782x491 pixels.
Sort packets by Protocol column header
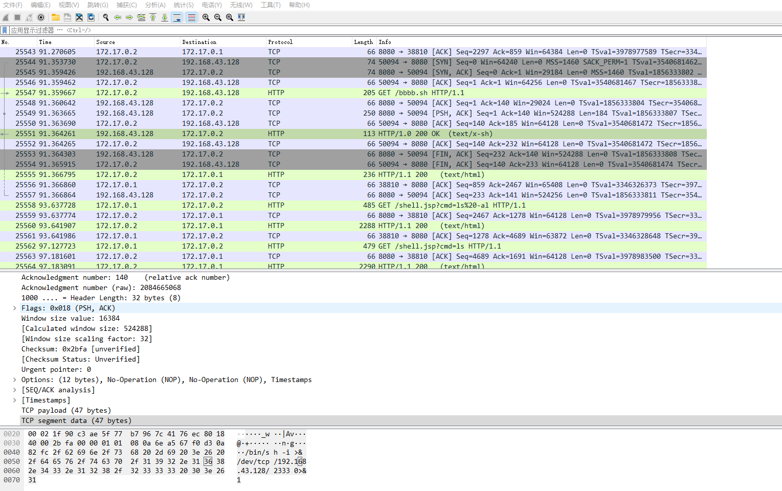(309, 42)
